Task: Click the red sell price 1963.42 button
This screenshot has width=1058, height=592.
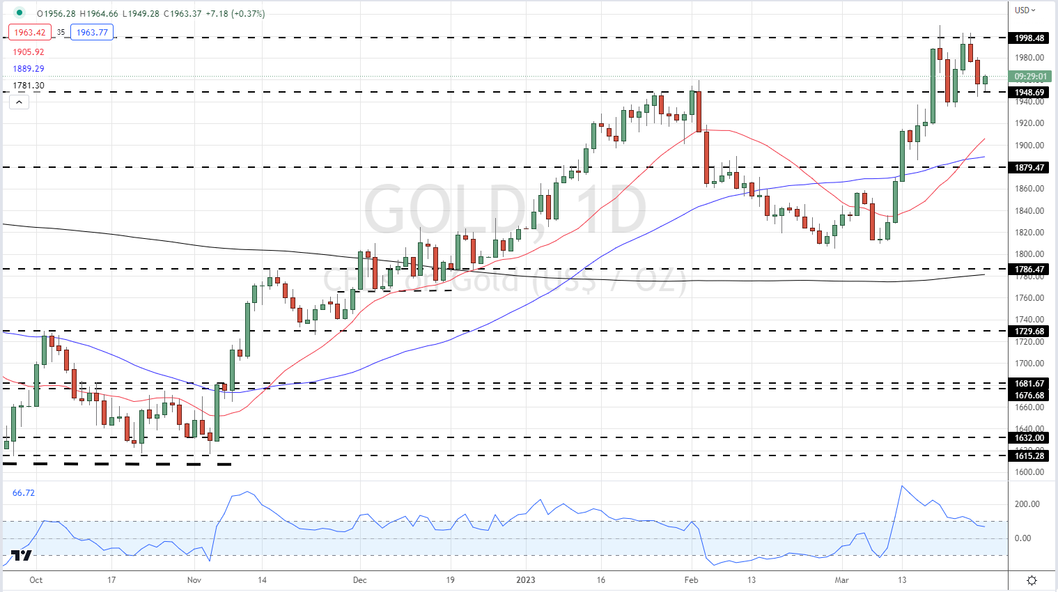Action: 30,32
